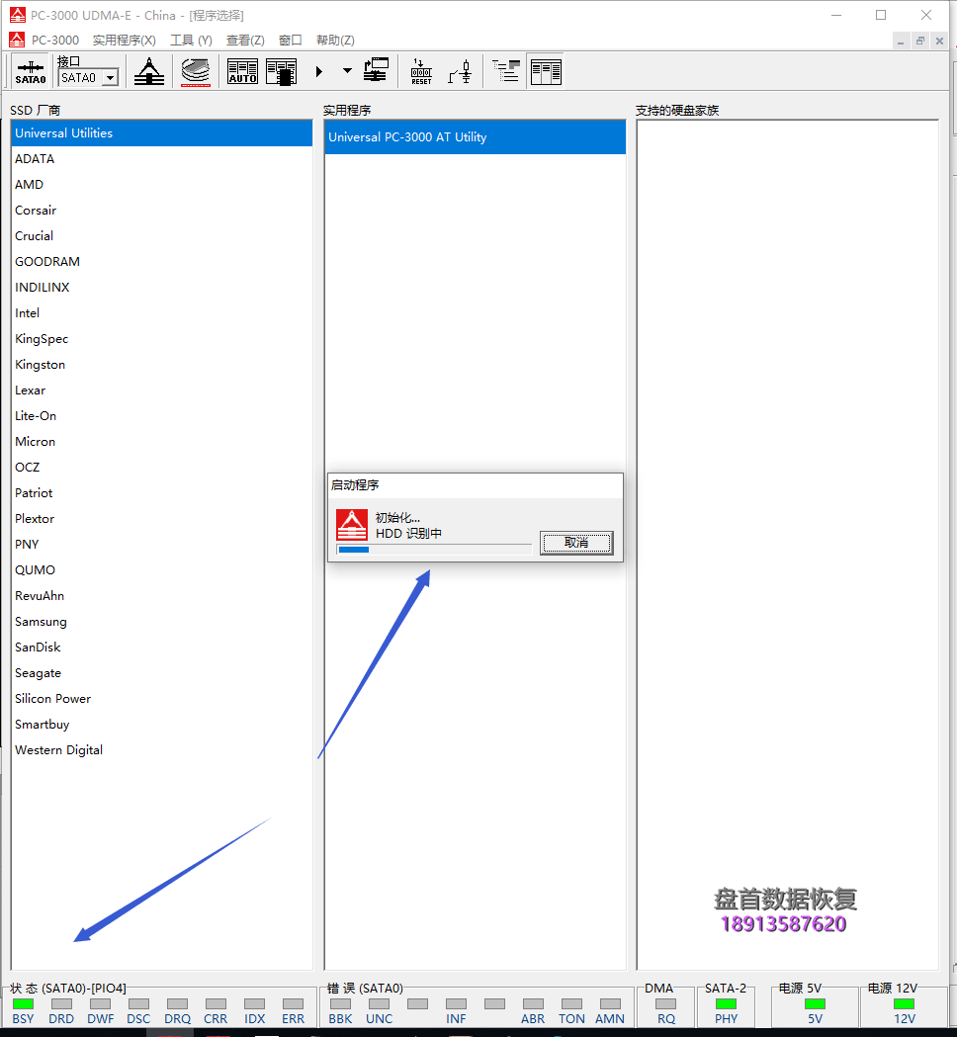Select Silicon Power in SSD vendor list
The image size is (957, 1037).
click(161, 699)
